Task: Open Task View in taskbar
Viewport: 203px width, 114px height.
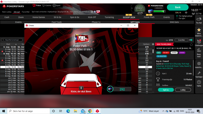Action: click(61, 111)
